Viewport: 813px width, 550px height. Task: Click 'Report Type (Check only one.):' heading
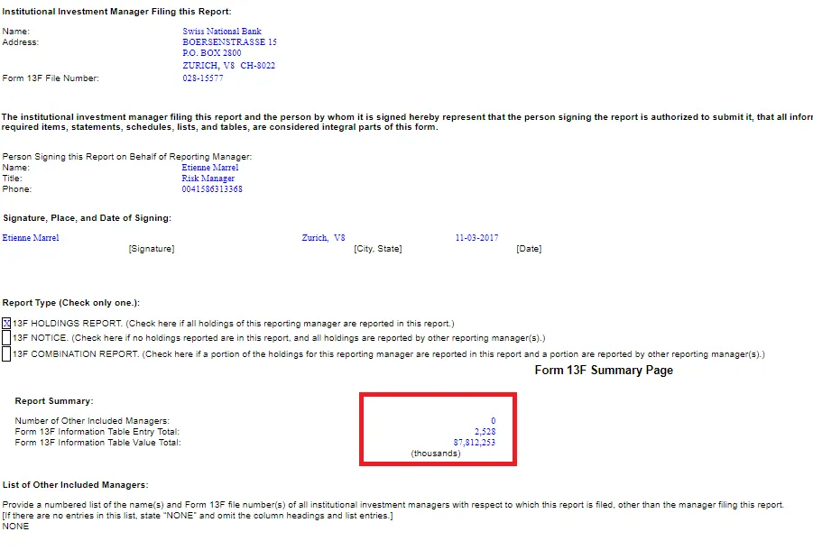point(71,303)
